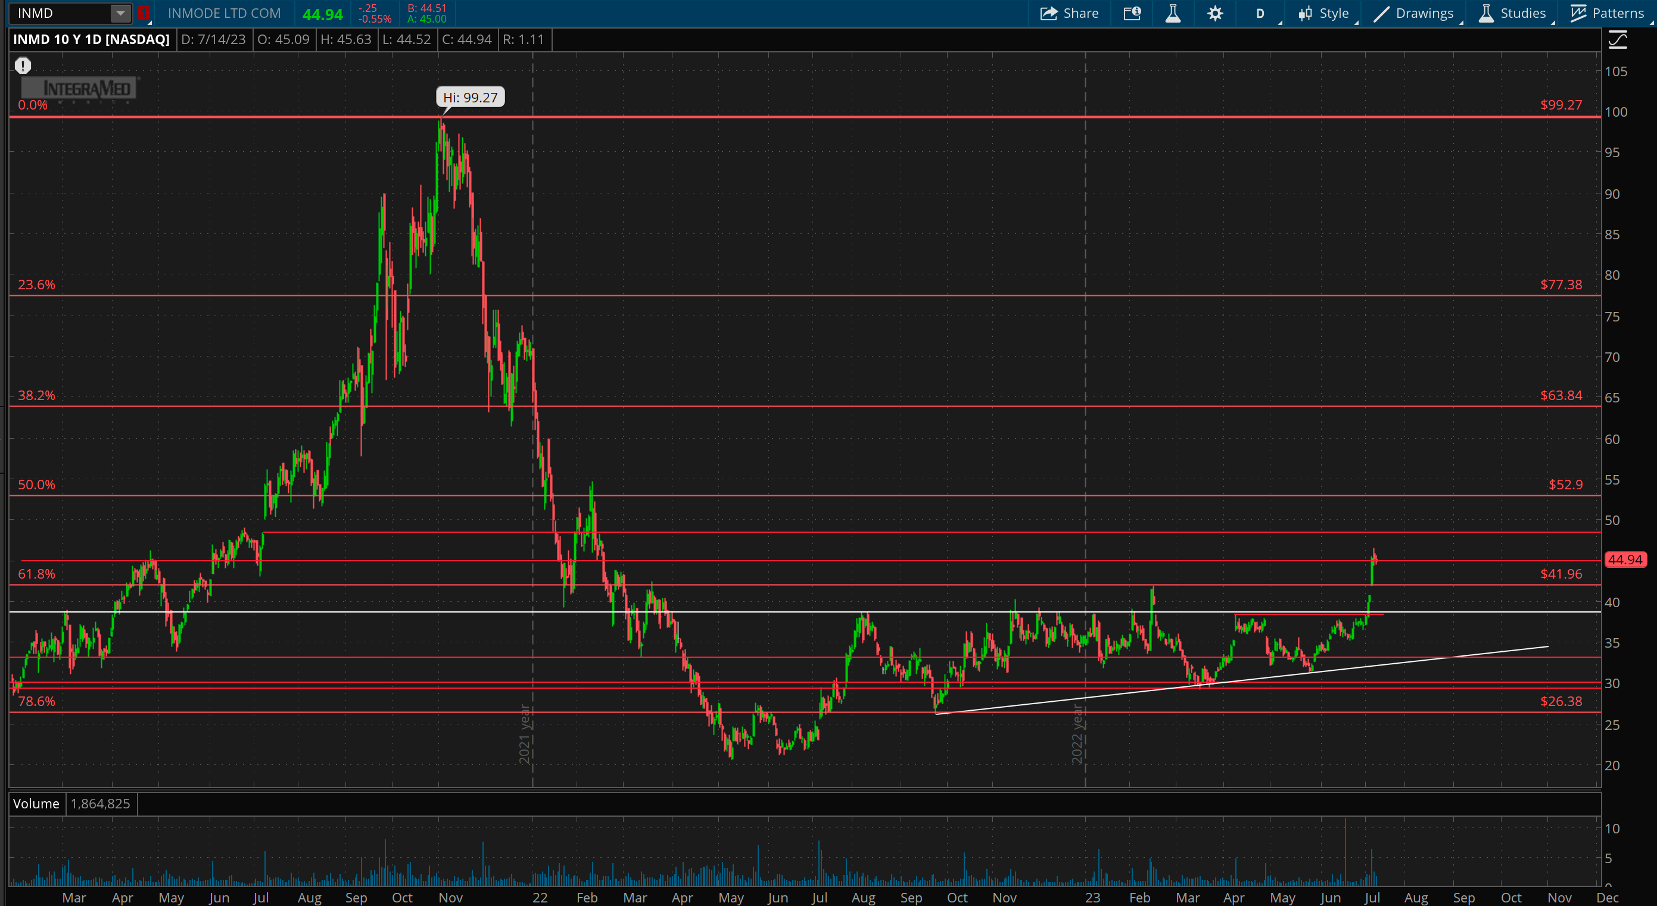Click the Hi: 99.27 price bubble
1657x906 pixels.
click(x=470, y=98)
